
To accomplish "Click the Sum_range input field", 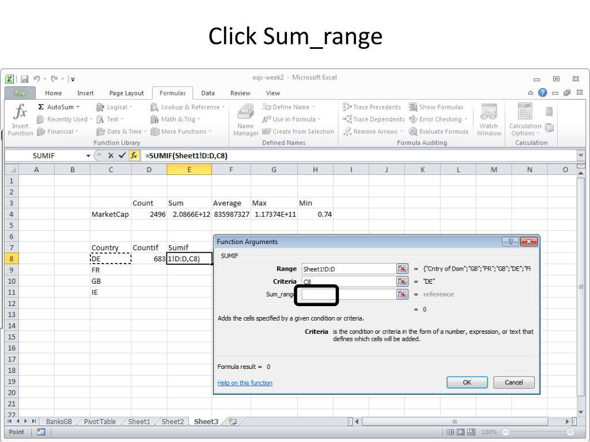I will [x=349, y=294].
